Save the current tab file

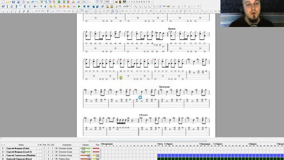(13, 2)
